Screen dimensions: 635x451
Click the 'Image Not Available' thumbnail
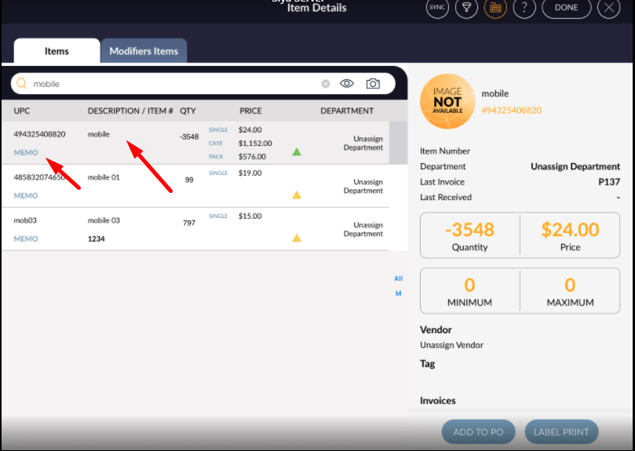click(447, 100)
